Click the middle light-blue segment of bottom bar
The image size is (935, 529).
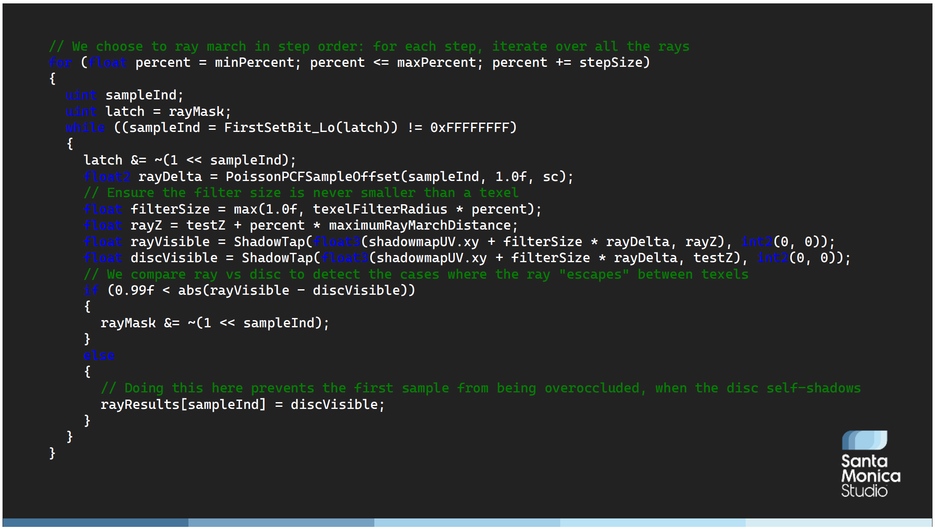467,523
